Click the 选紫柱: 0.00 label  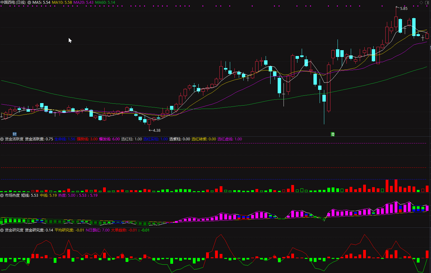[x=180, y=139]
